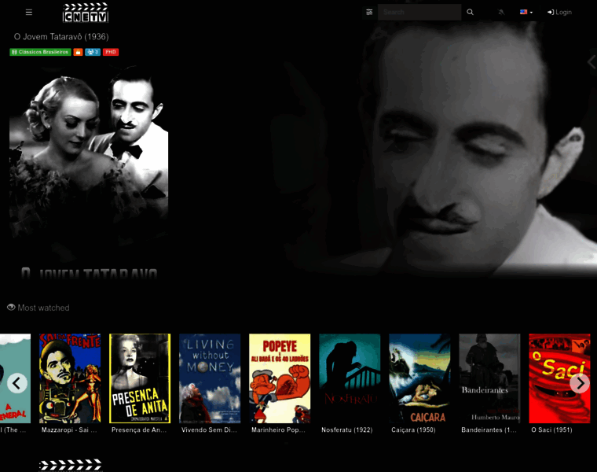The height and width of the screenshot is (472, 597).
Task: Open the US flag language dropdown
Action: (526, 13)
